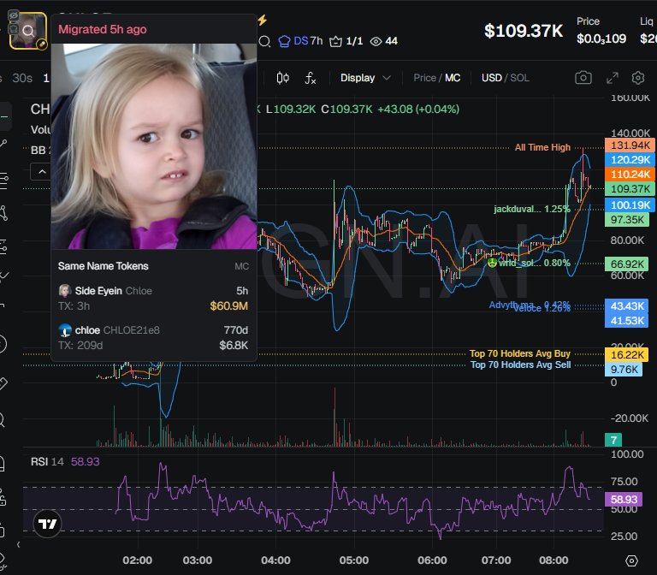Click the 05:00 time axis label
Viewport: 657px width, 575px height.
354,560
